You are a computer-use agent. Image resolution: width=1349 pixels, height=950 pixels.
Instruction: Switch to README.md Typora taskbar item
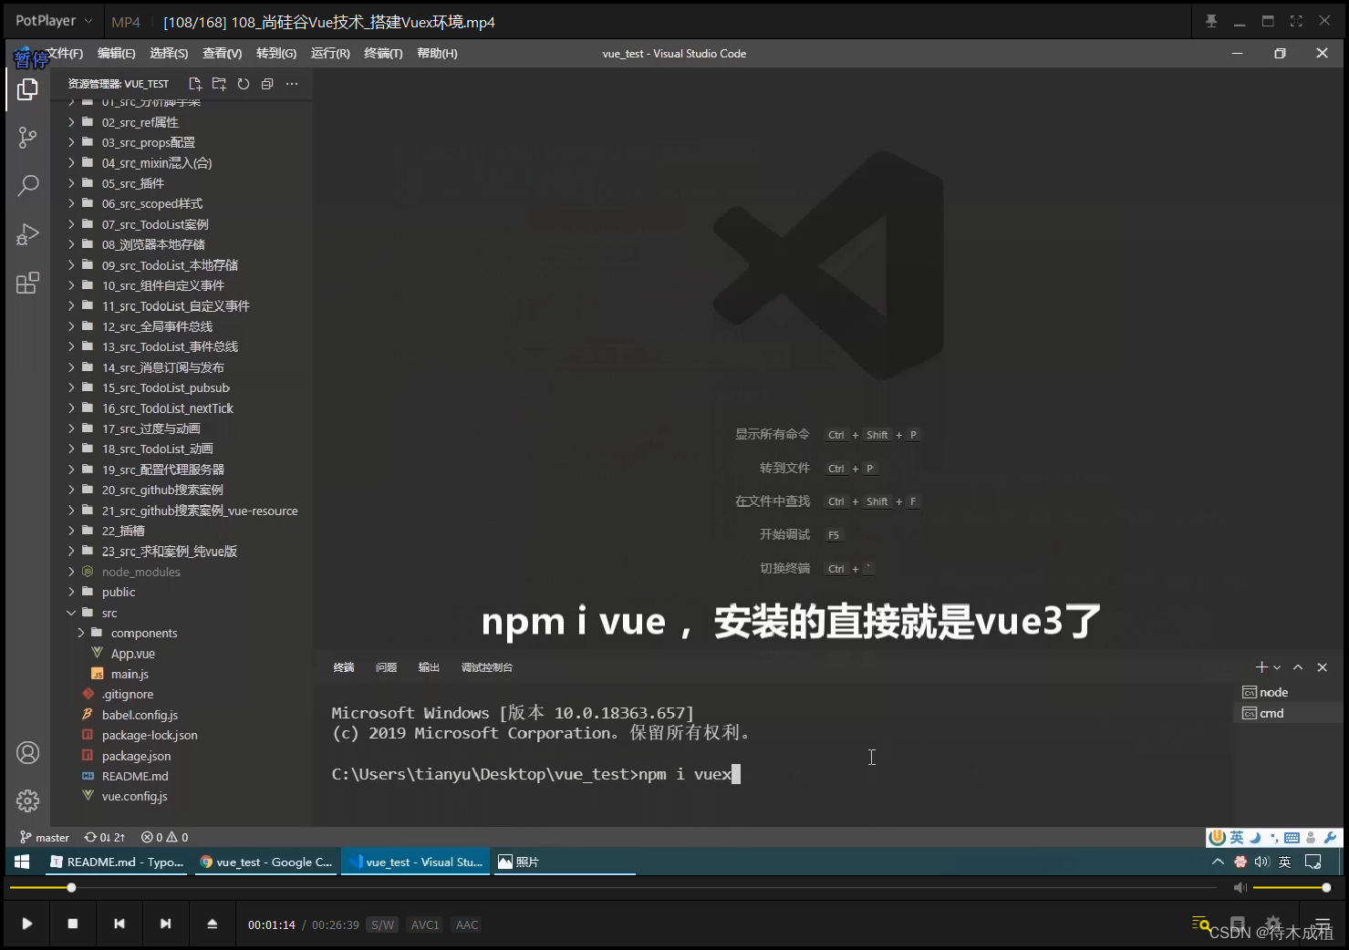coord(117,862)
